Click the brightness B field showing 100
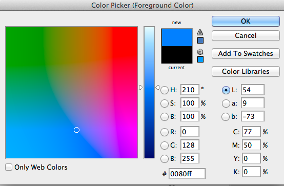This screenshot has width=284, height=186. [190, 116]
